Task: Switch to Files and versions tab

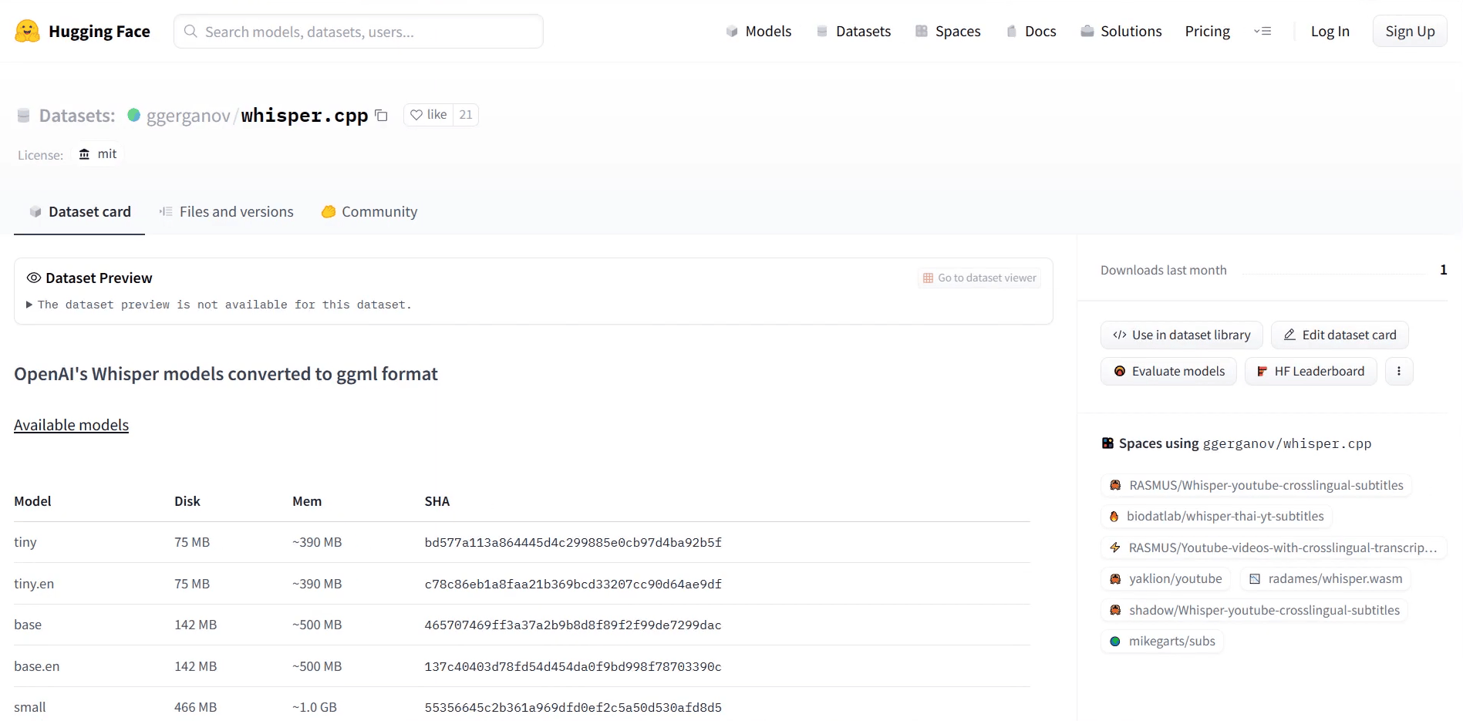Action: tap(226, 211)
